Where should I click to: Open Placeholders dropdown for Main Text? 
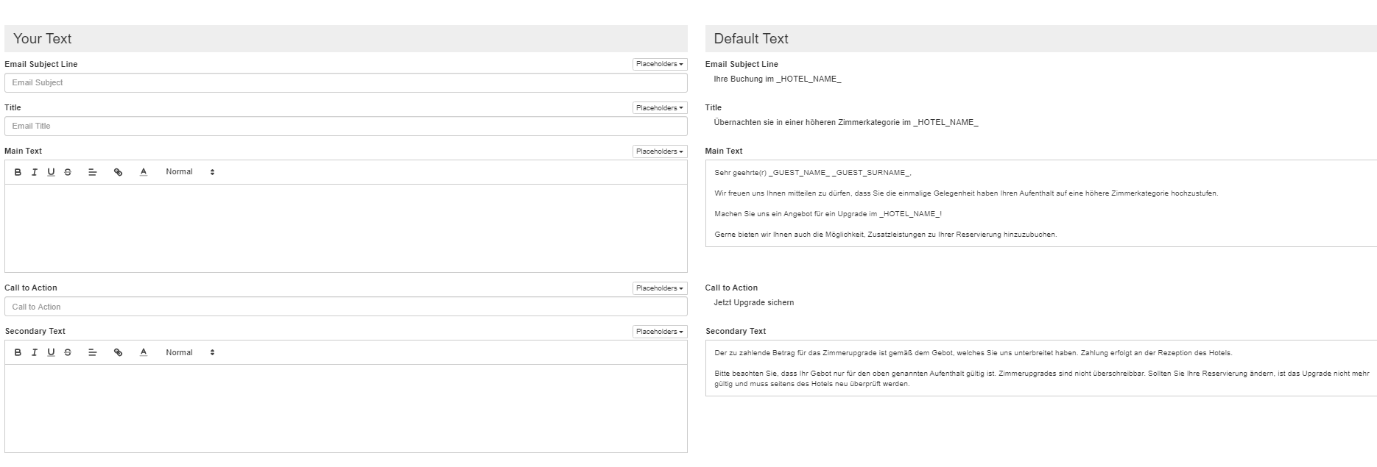(660, 151)
